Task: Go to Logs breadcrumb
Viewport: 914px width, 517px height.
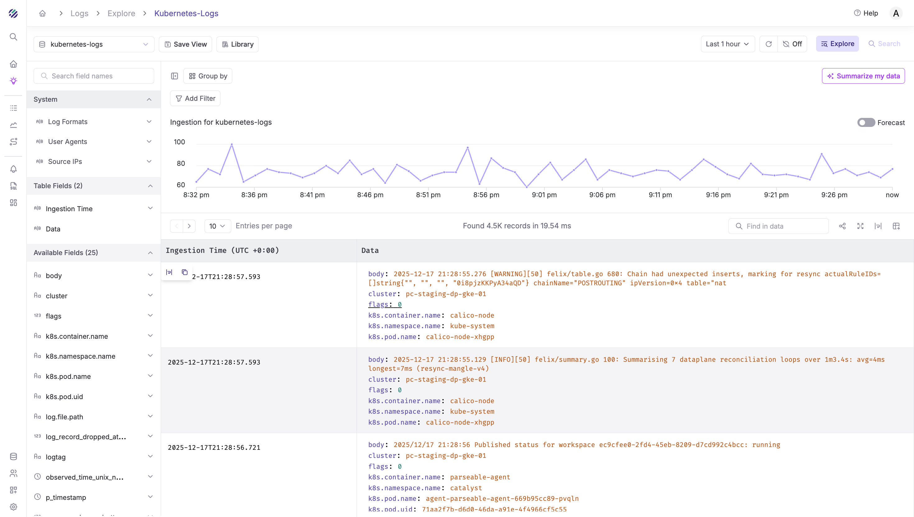Action: point(79,13)
